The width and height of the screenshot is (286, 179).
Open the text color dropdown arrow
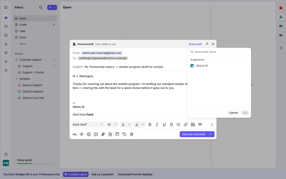pyautogui.click(x=129, y=124)
